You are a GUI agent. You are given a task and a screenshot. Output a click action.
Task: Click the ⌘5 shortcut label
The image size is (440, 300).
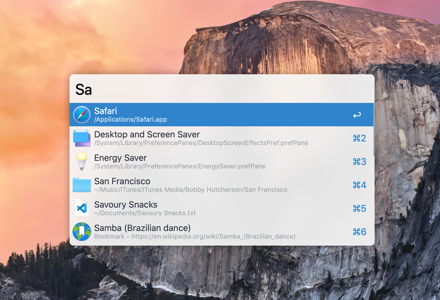point(359,208)
